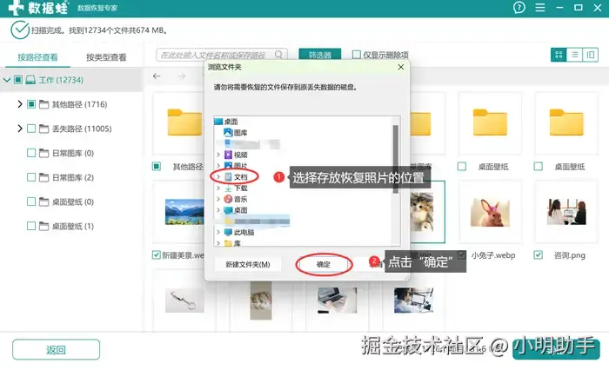The width and height of the screenshot is (609, 370).
Task: Toggle checkbox for 工作 (12734)
Action: pyautogui.click(x=18, y=80)
